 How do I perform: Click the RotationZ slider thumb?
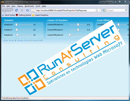pos(17,35)
